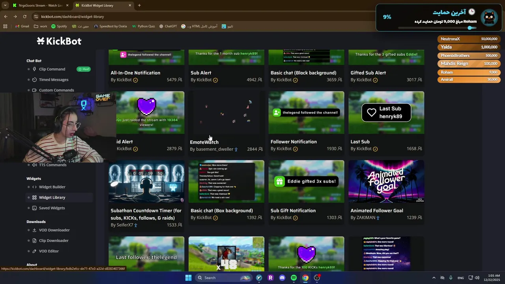The image size is (505, 284).
Task: Click TTS Commands speaker icon
Action: tap(34, 165)
